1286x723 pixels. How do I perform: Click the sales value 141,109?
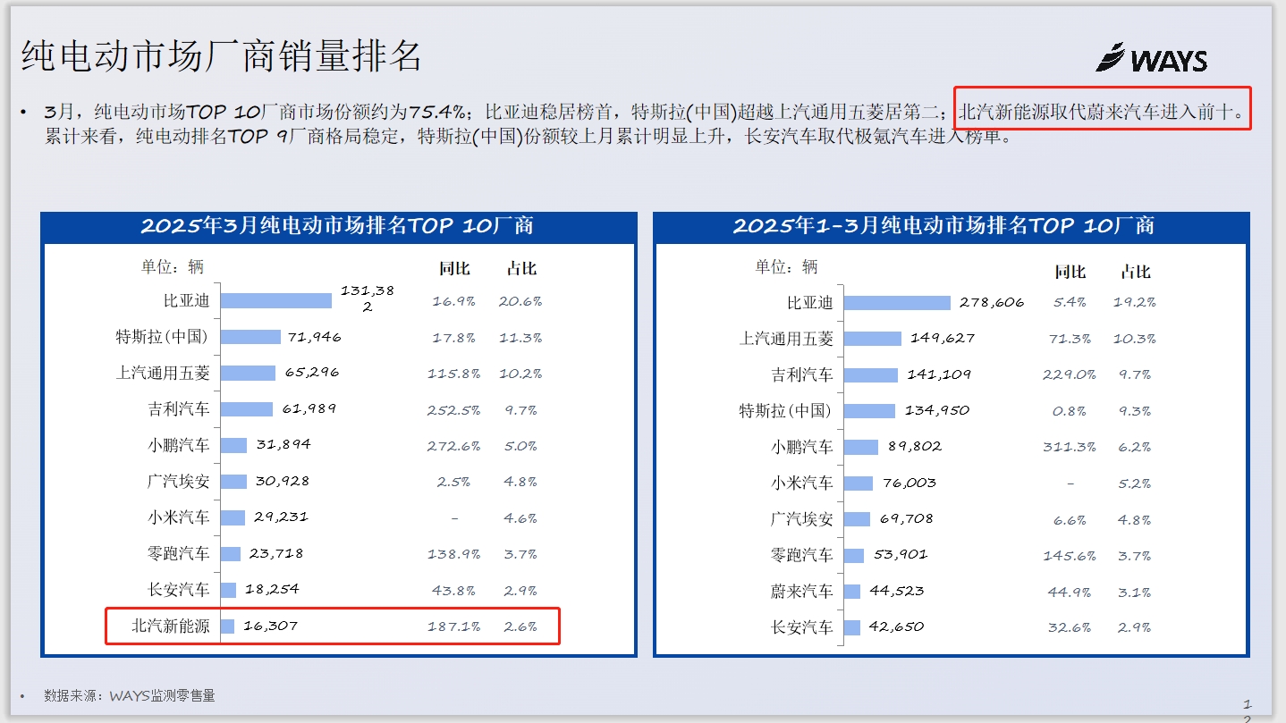(938, 374)
